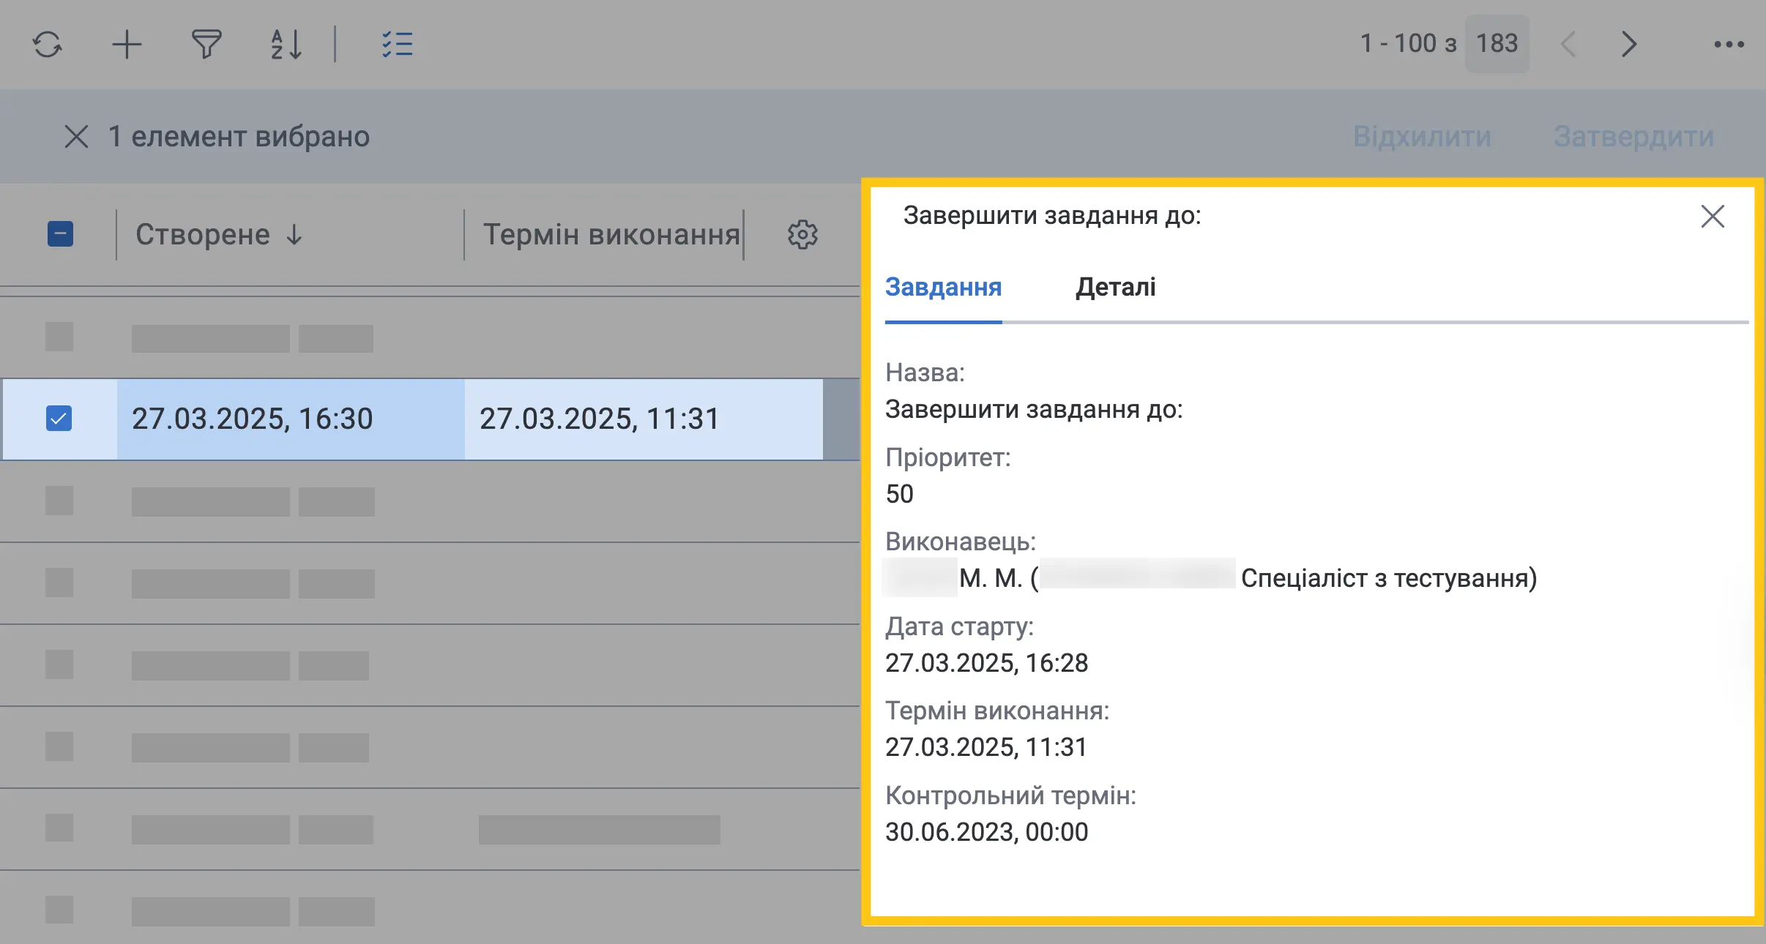Image resolution: width=1766 pixels, height=944 pixels.
Task: Select the 27.03.2025, 11:31 deadline cell in table
Action: (x=644, y=419)
